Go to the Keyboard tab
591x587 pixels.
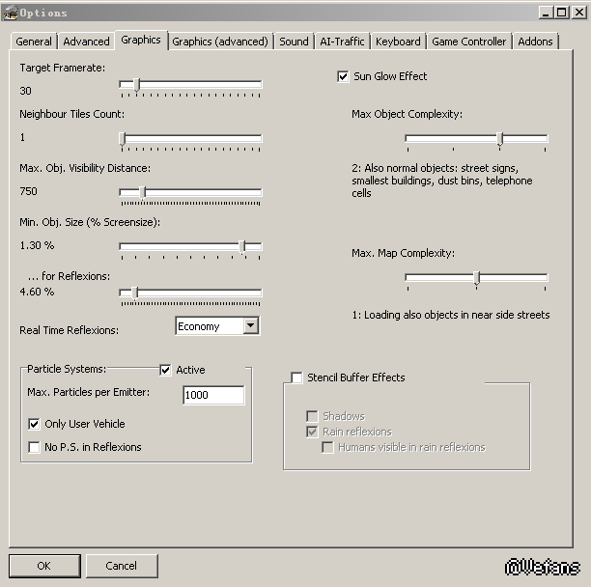coord(398,42)
